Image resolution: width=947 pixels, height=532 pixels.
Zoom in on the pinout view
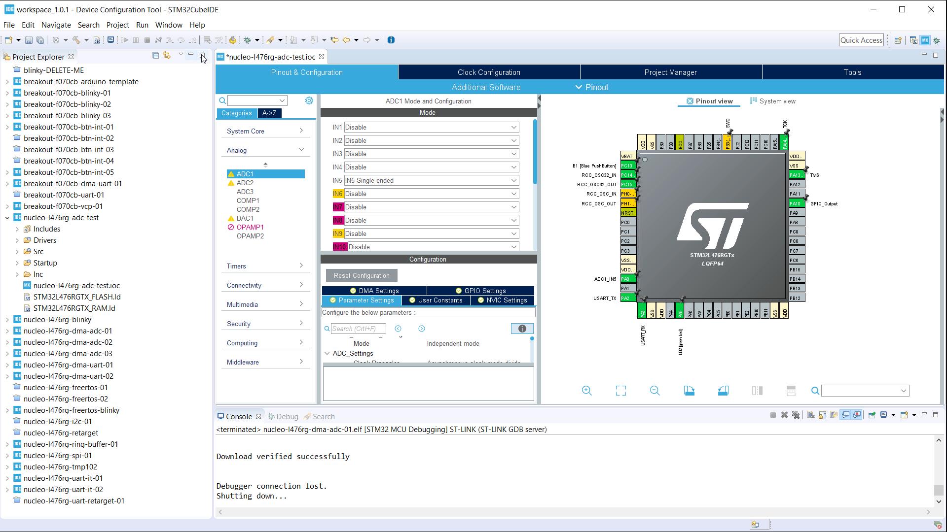pos(587,390)
